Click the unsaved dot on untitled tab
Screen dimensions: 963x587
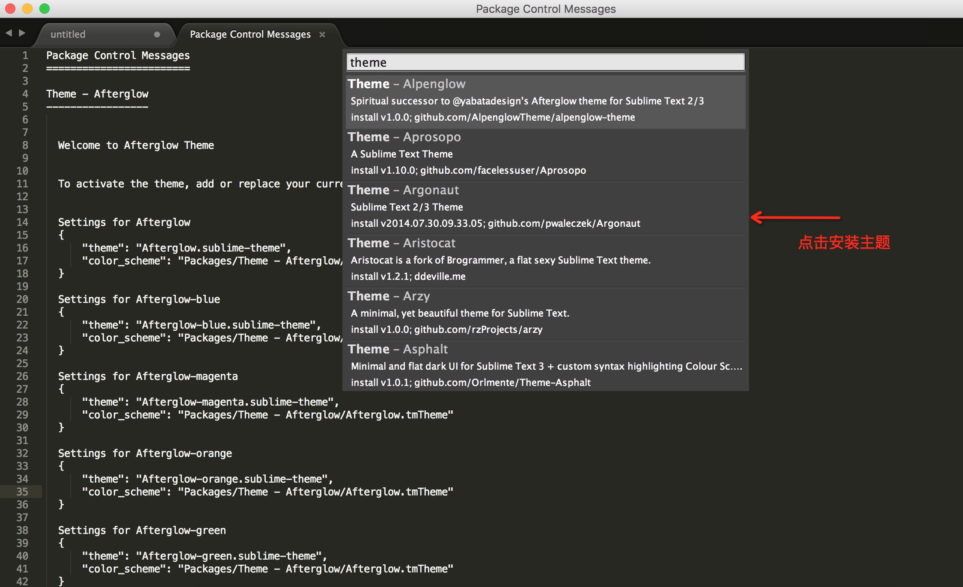coord(157,35)
